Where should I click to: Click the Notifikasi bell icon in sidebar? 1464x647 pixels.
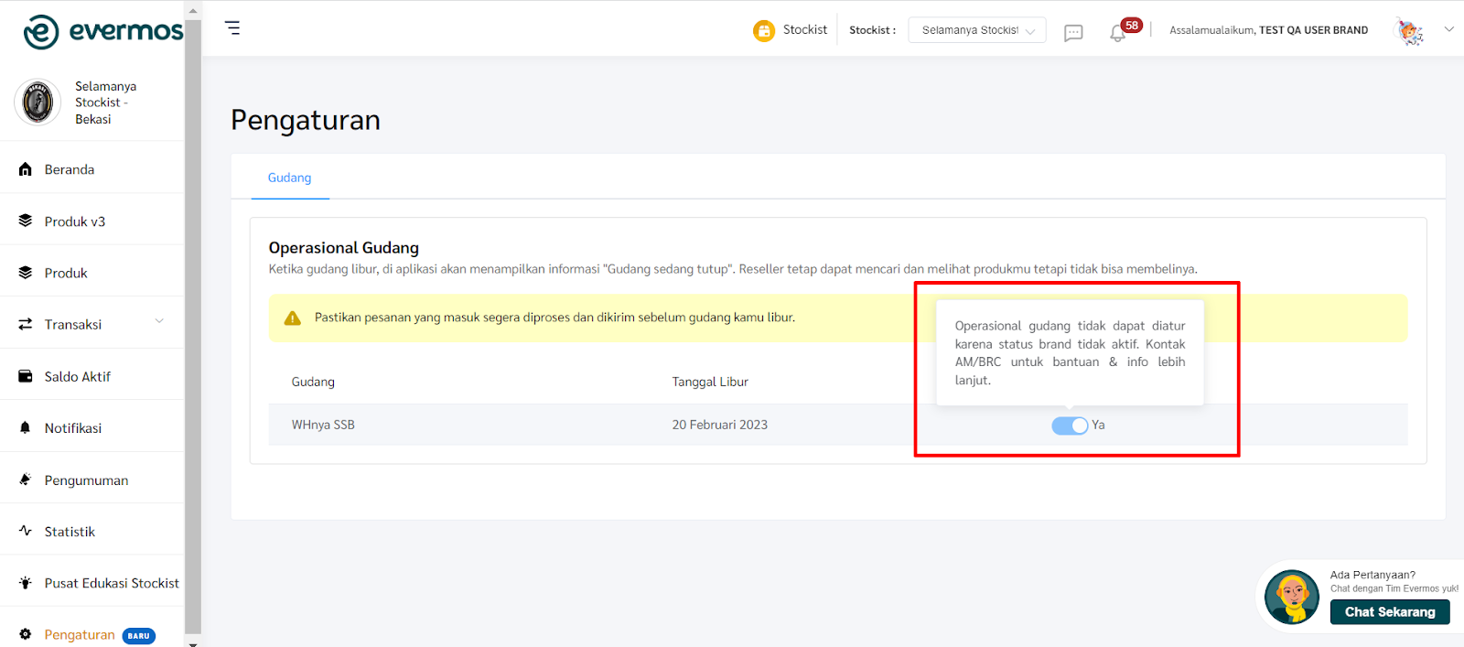tap(26, 427)
